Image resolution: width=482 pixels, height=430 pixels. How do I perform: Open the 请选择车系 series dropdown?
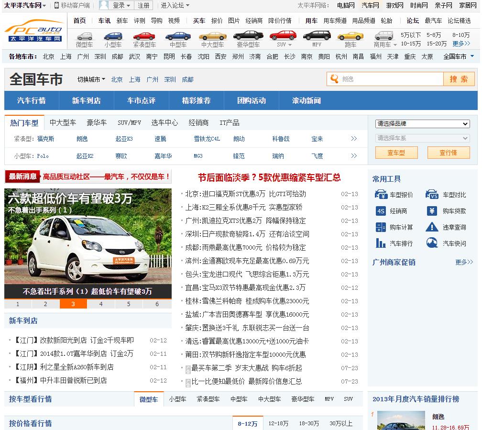click(x=422, y=138)
